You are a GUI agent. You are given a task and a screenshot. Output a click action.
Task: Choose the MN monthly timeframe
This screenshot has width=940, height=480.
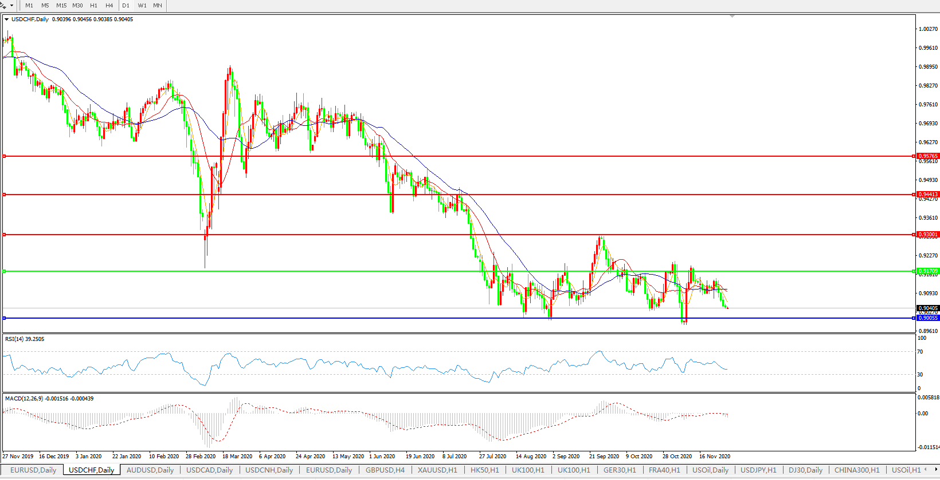(157, 6)
